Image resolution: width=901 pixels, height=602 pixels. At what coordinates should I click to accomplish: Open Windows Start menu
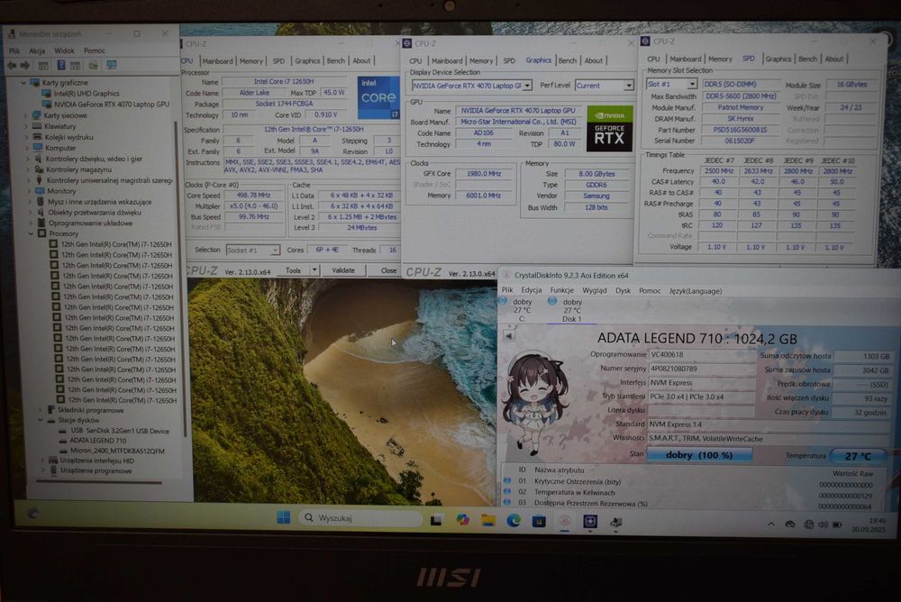point(283,518)
